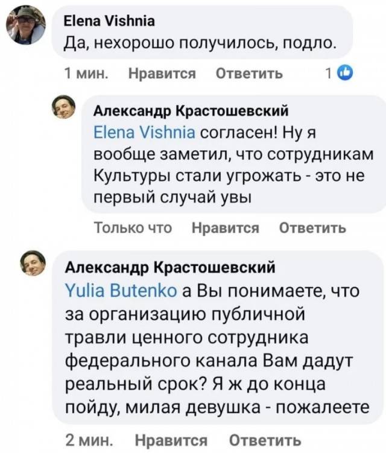
Task: Click Нравится under the bottom comment
Action: coord(171,440)
